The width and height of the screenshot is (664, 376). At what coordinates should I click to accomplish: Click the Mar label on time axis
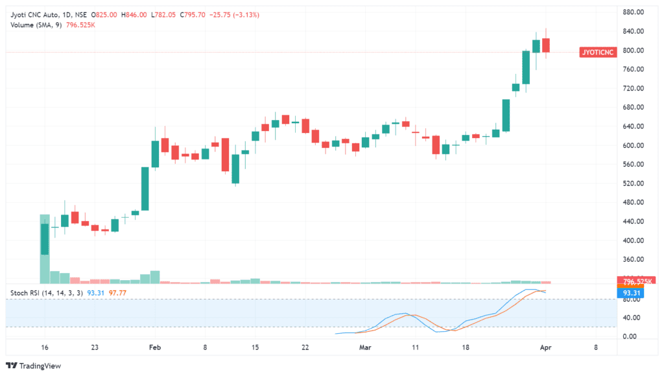click(x=365, y=347)
